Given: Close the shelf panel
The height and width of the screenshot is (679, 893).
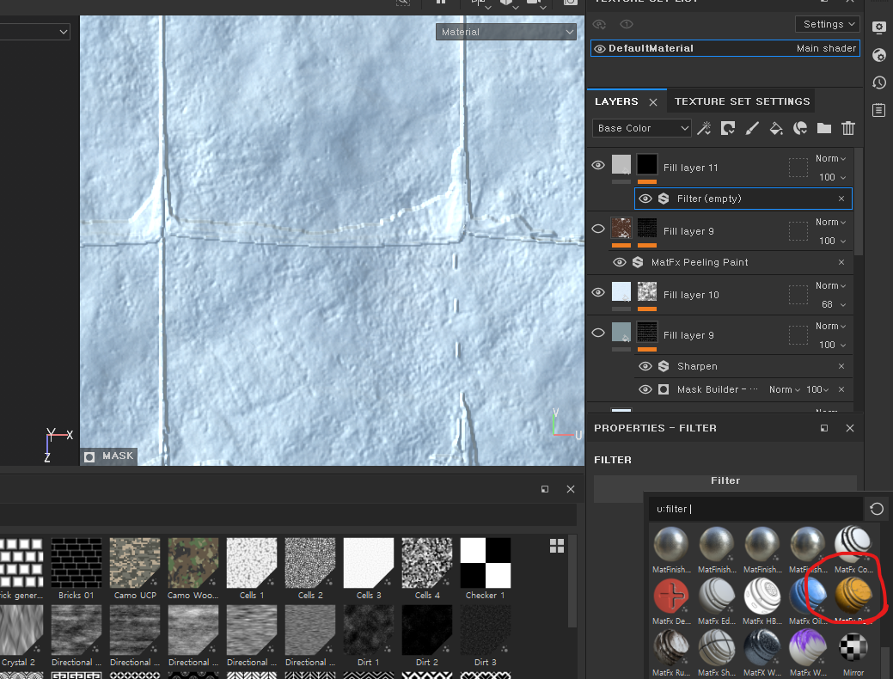Looking at the screenshot, I should [x=571, y=489].
